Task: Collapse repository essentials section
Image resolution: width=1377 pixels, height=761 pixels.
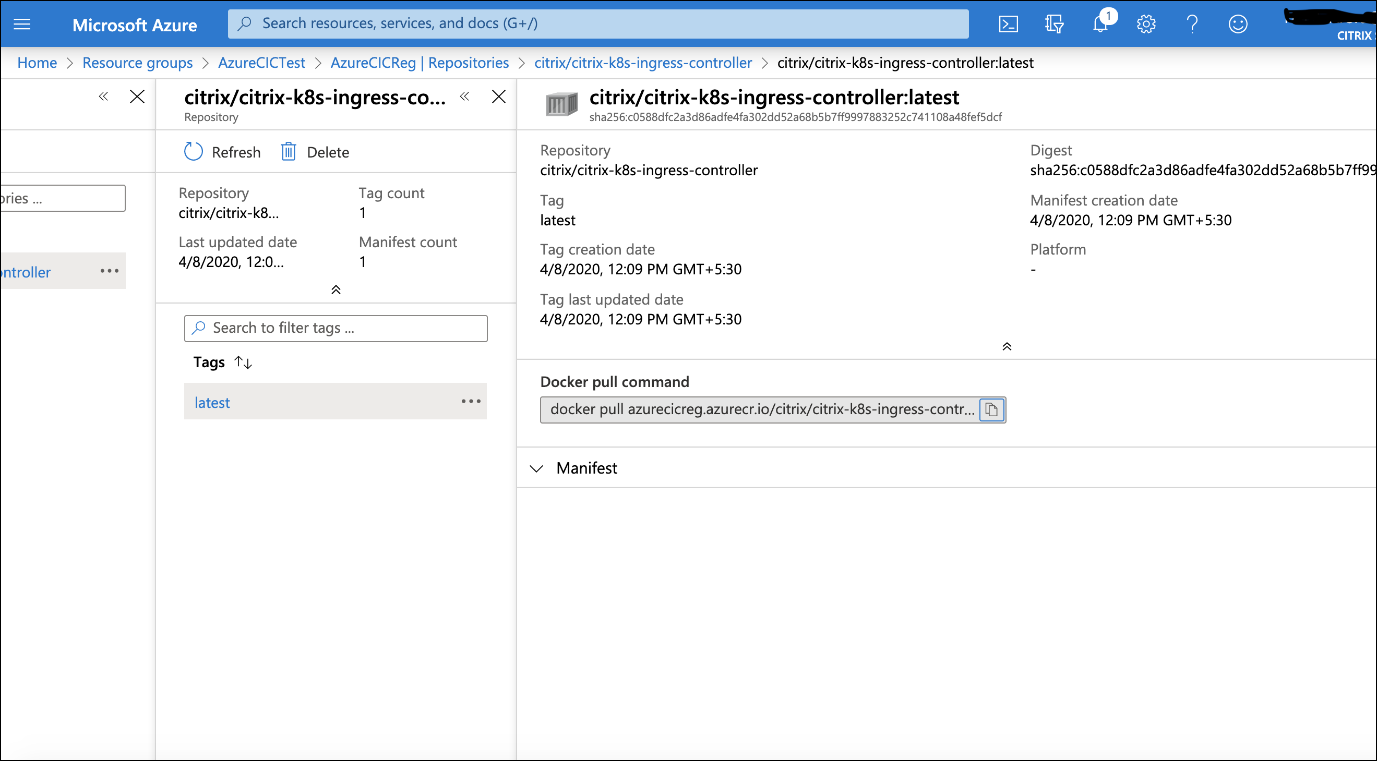Action: (x=336, y=289)
